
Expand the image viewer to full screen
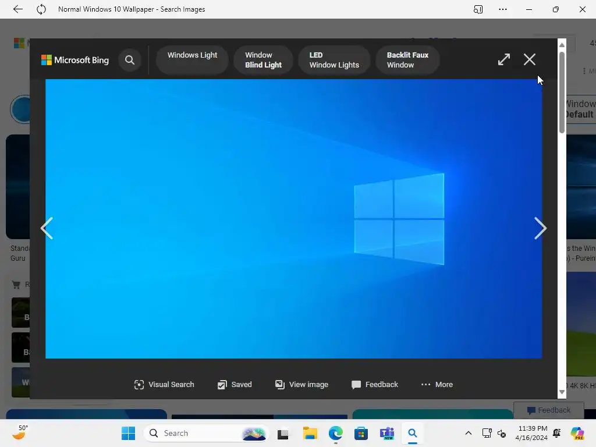pyautogui.click(x=504, y=59)
